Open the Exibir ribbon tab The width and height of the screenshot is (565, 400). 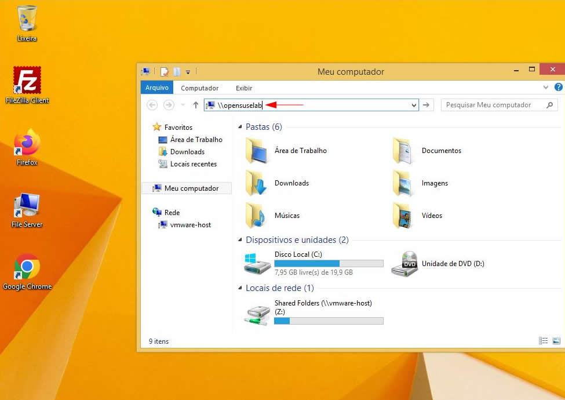(x=244, y=88)
